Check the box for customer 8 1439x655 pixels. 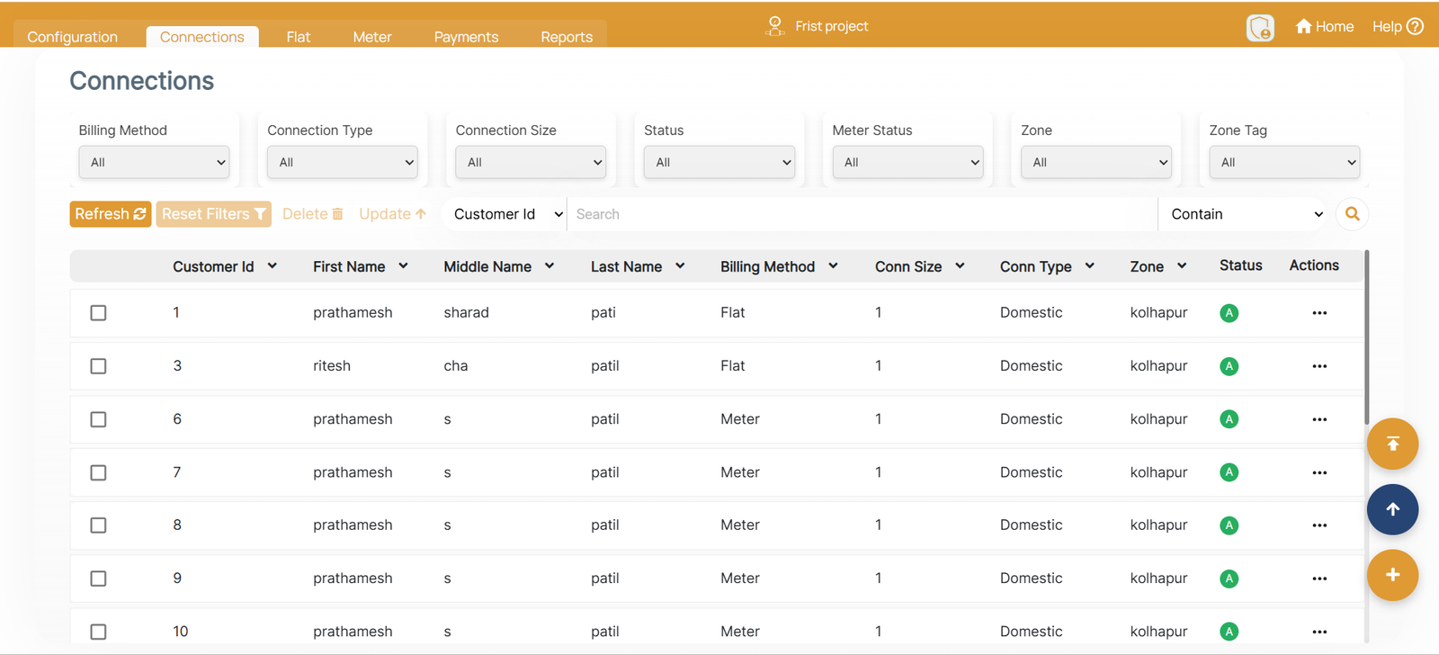coord(98,525)
